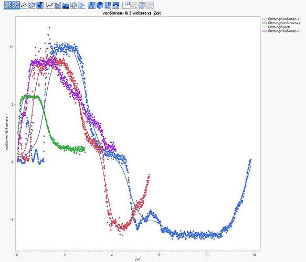Select the Caption Box icon

point(126,5)
